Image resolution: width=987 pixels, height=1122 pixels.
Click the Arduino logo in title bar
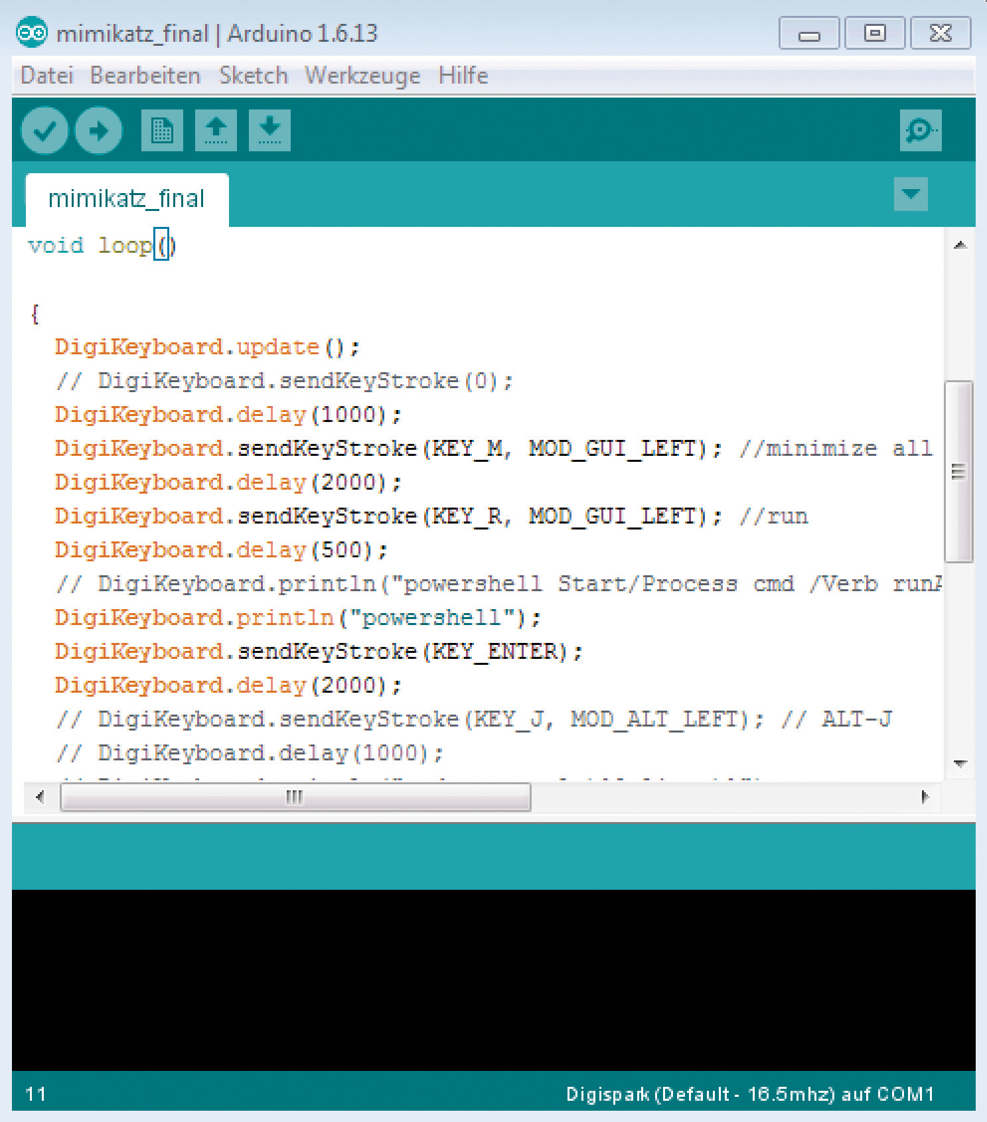[31, 33]
